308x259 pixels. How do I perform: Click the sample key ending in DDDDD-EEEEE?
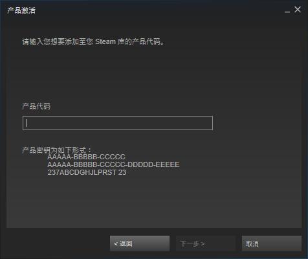113,164
